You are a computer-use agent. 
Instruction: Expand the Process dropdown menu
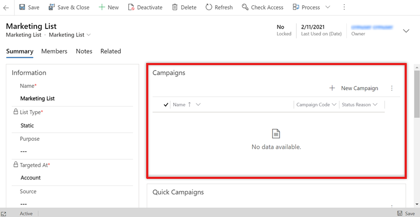[327, 7]
